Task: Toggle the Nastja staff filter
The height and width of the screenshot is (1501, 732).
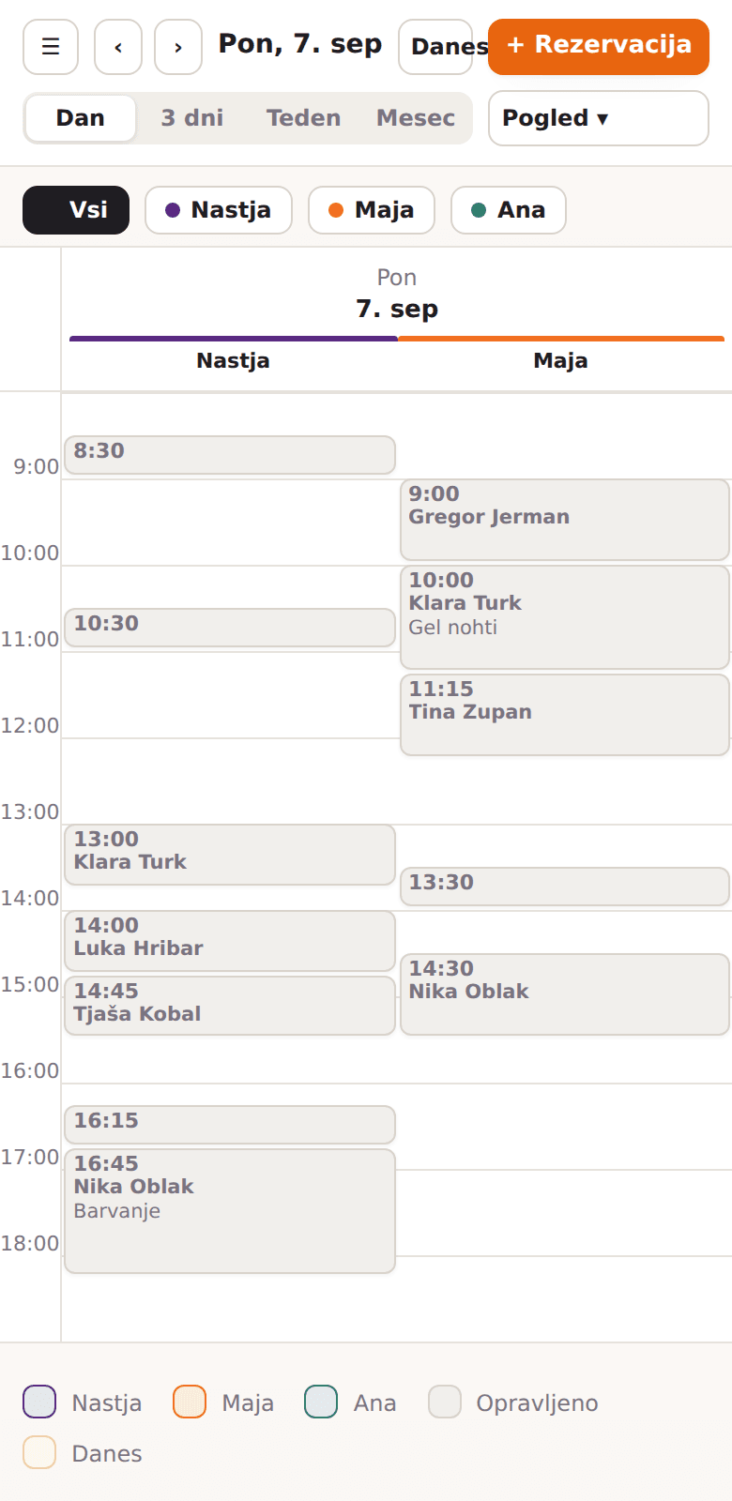Action: click(x=219, y=210)
